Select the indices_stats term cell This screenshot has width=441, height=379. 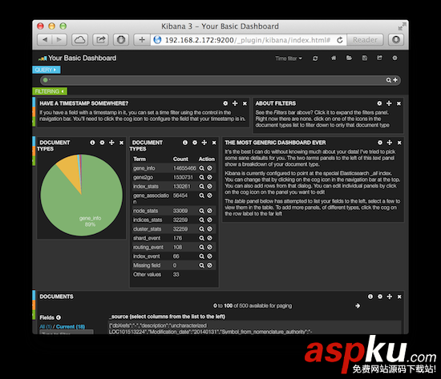[148, 220]
